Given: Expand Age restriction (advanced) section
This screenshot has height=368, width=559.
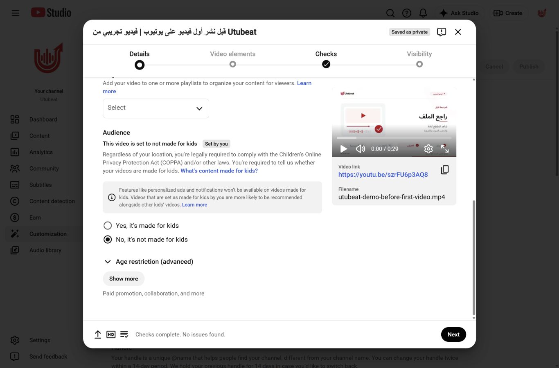Looking at the screenshot, I should 148,262.
